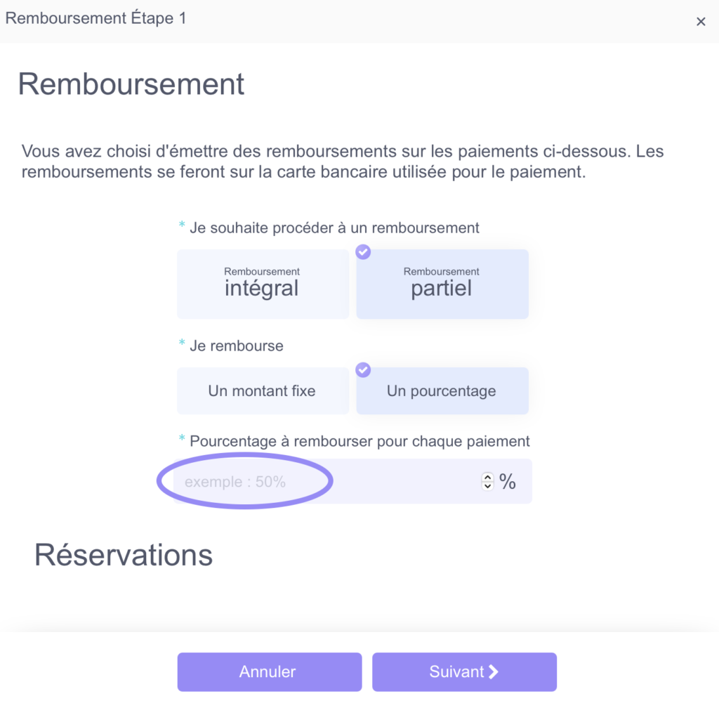
Task: Select Remboursement partiel option
Action: [x=442, y=284]
